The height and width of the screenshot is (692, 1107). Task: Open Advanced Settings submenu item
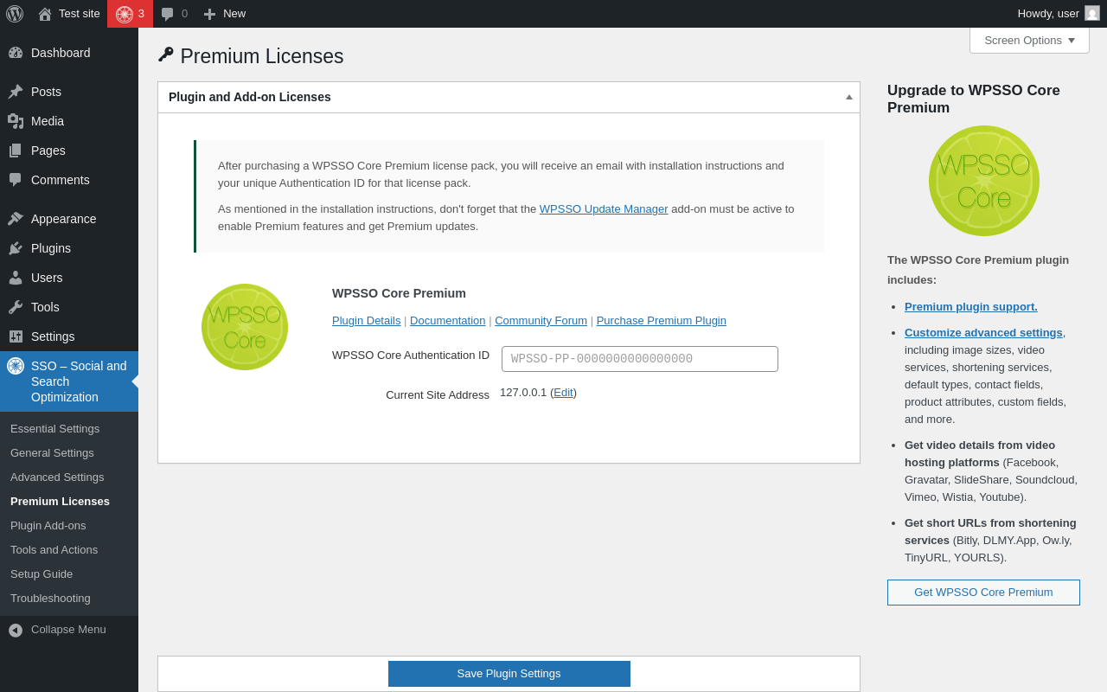pos(57,477)
